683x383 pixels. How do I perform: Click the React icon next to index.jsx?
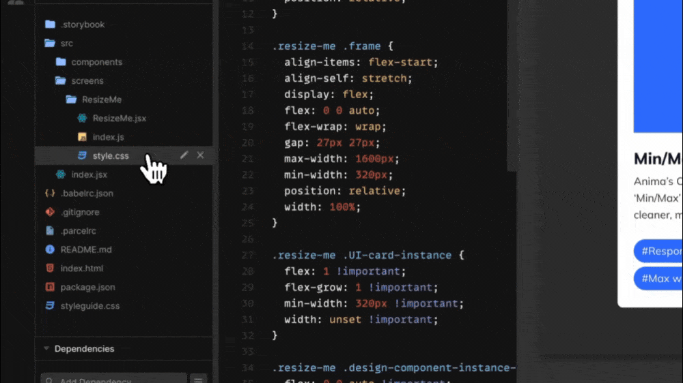[x=61, y=174]
